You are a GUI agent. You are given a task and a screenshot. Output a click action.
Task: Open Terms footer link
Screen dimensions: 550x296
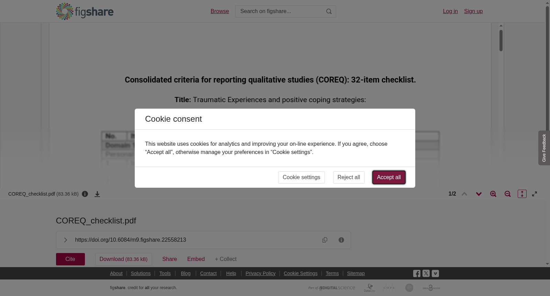click(332, 273)
